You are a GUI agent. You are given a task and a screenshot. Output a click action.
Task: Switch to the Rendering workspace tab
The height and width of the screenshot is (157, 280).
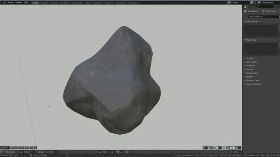pyautogui.click(x=109, y=3)
